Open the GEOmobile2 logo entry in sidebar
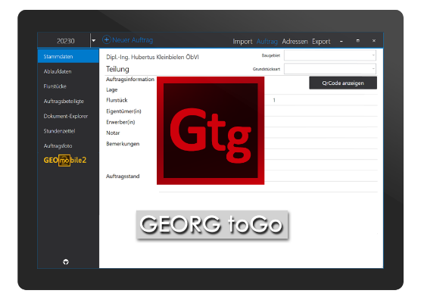The image size is (421, 303). (65, 161)
